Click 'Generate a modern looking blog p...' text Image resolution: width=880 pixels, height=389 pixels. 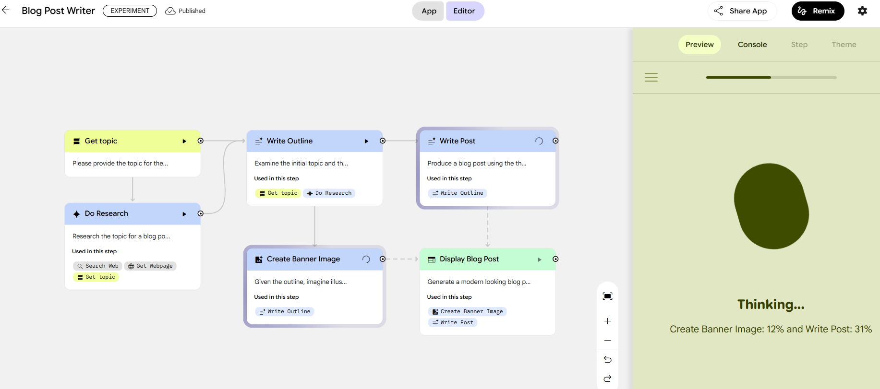479,282
